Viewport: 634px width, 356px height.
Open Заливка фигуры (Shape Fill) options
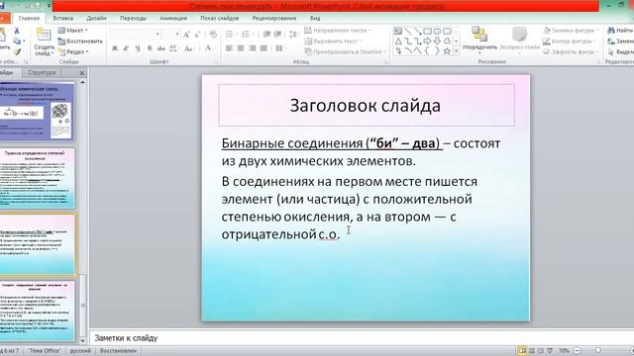(x=571, y=31)
